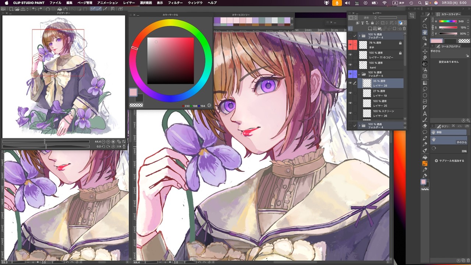Click サブツールを追加する button

point(450,161)
